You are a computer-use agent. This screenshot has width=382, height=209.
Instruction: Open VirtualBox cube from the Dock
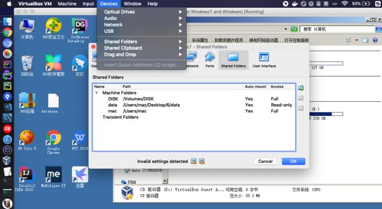[x=7, y=160]
